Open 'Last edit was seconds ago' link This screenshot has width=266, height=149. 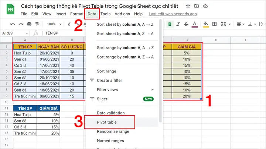173,14
